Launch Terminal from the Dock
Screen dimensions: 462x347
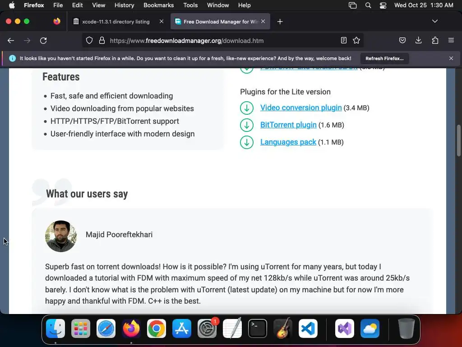[x=258, y=328]
